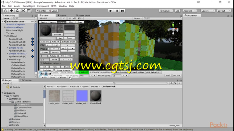Screen dimensions: 234x131
Task: Click the blue plus beside AppliedBrush (4)
Action: pos(32,56)
